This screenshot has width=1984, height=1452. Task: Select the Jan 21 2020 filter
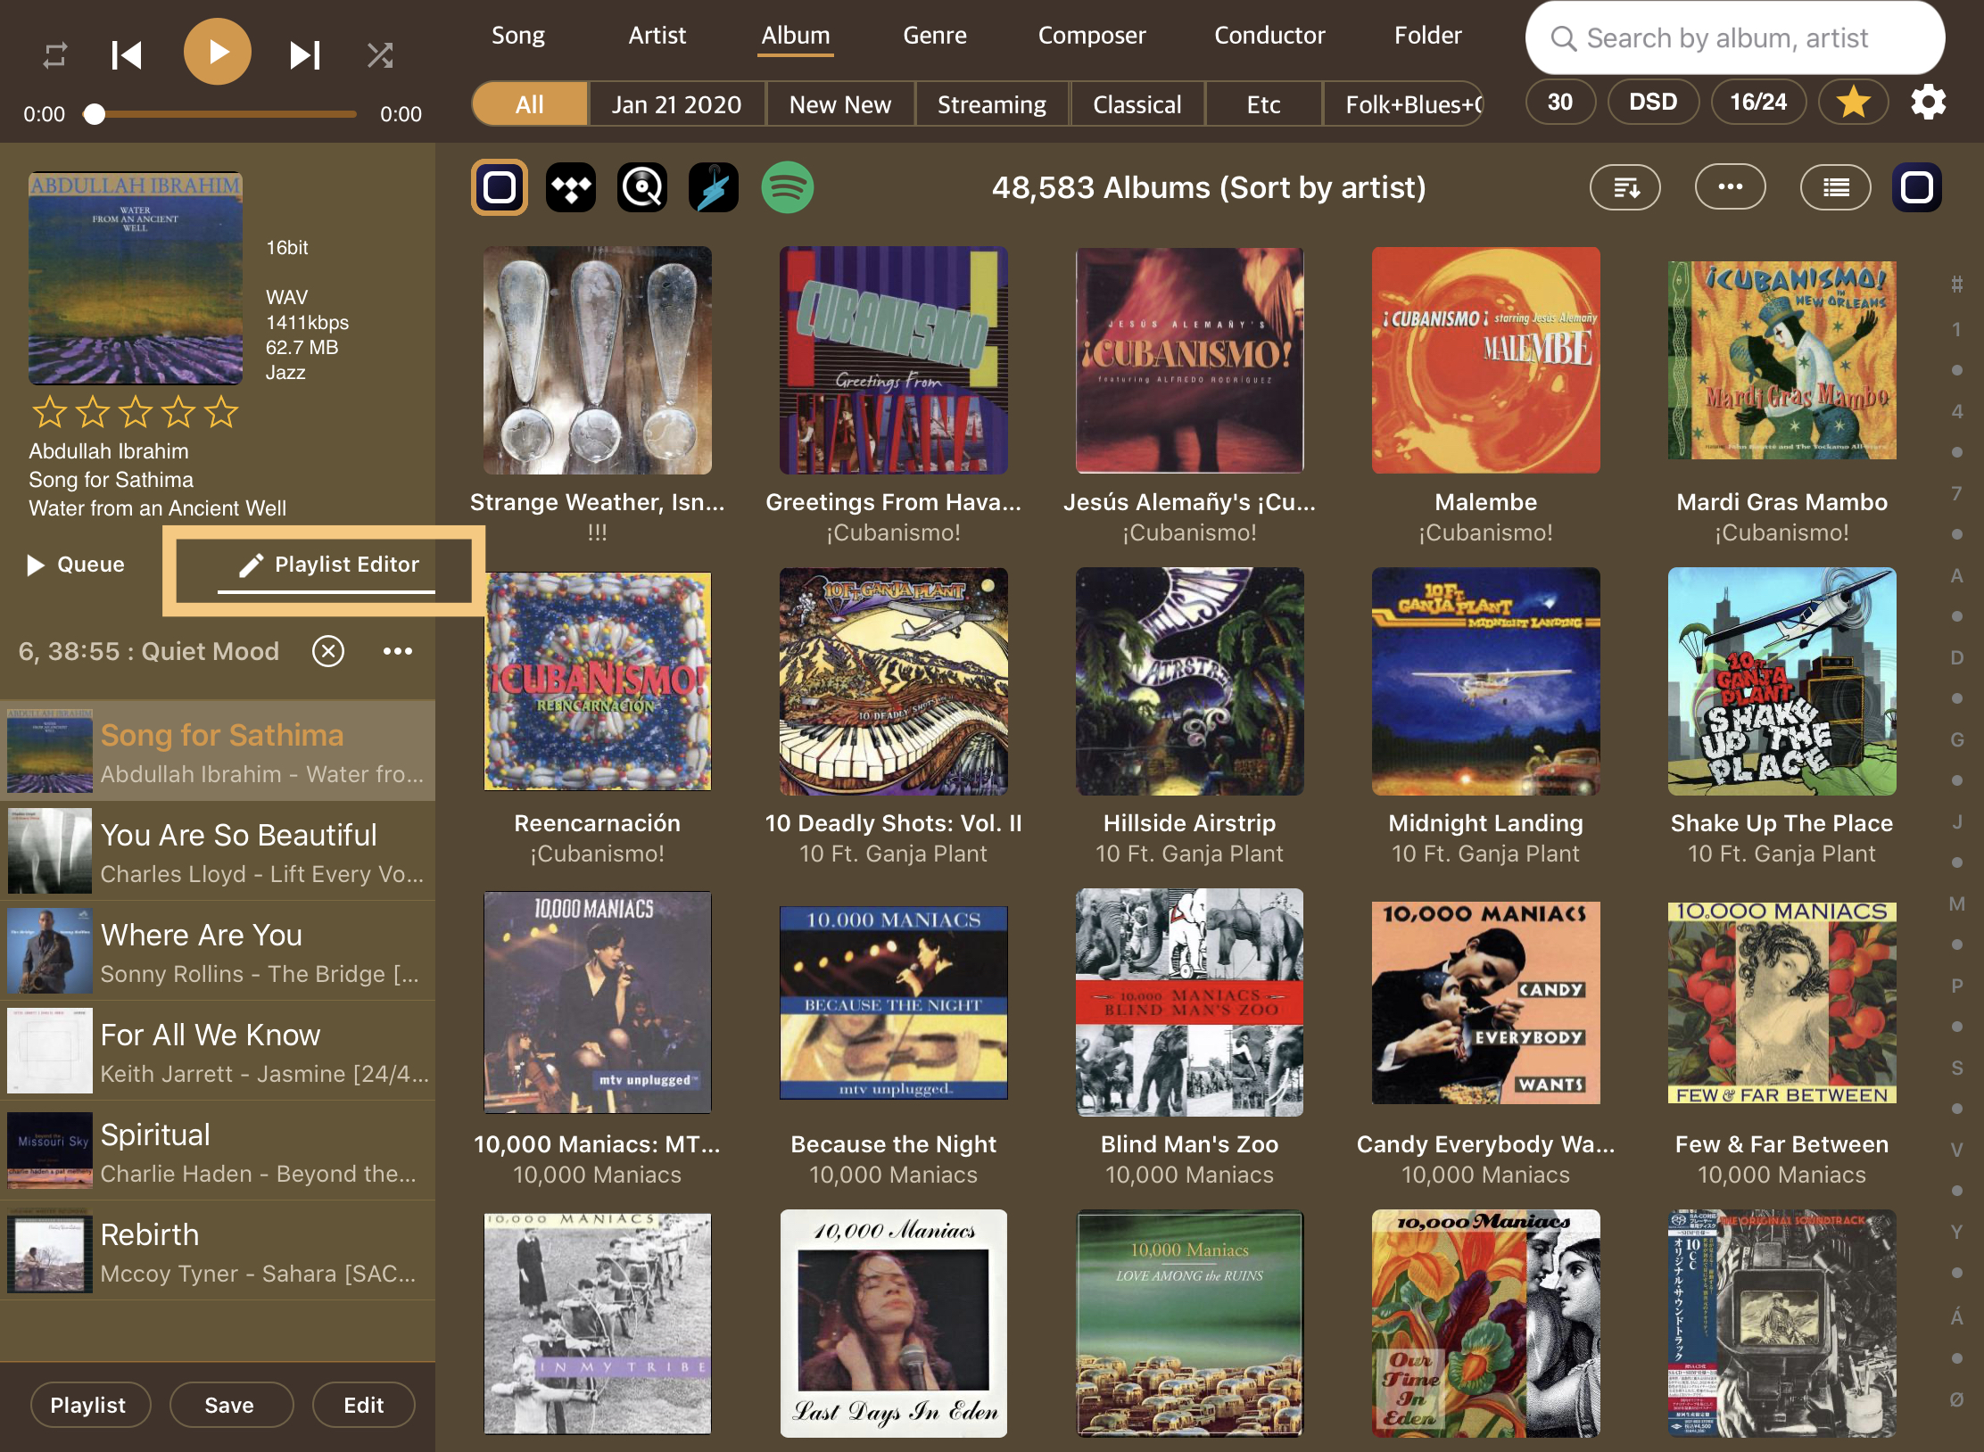(676, 104)
